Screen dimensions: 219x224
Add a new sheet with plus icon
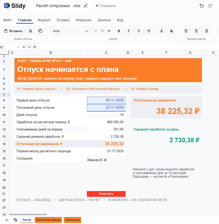(x=7, y=220)
